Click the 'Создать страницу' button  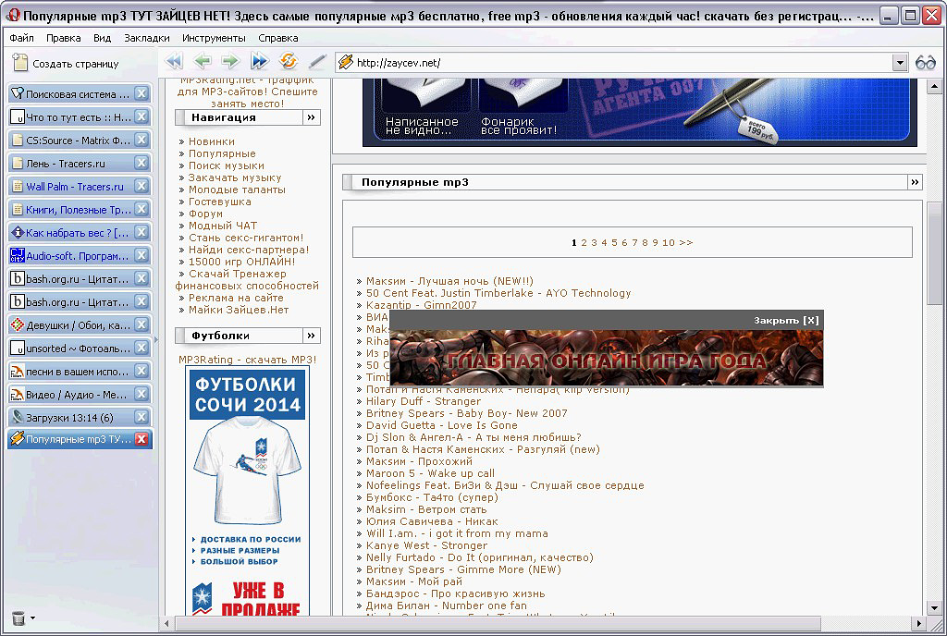(x=66, y=63)
